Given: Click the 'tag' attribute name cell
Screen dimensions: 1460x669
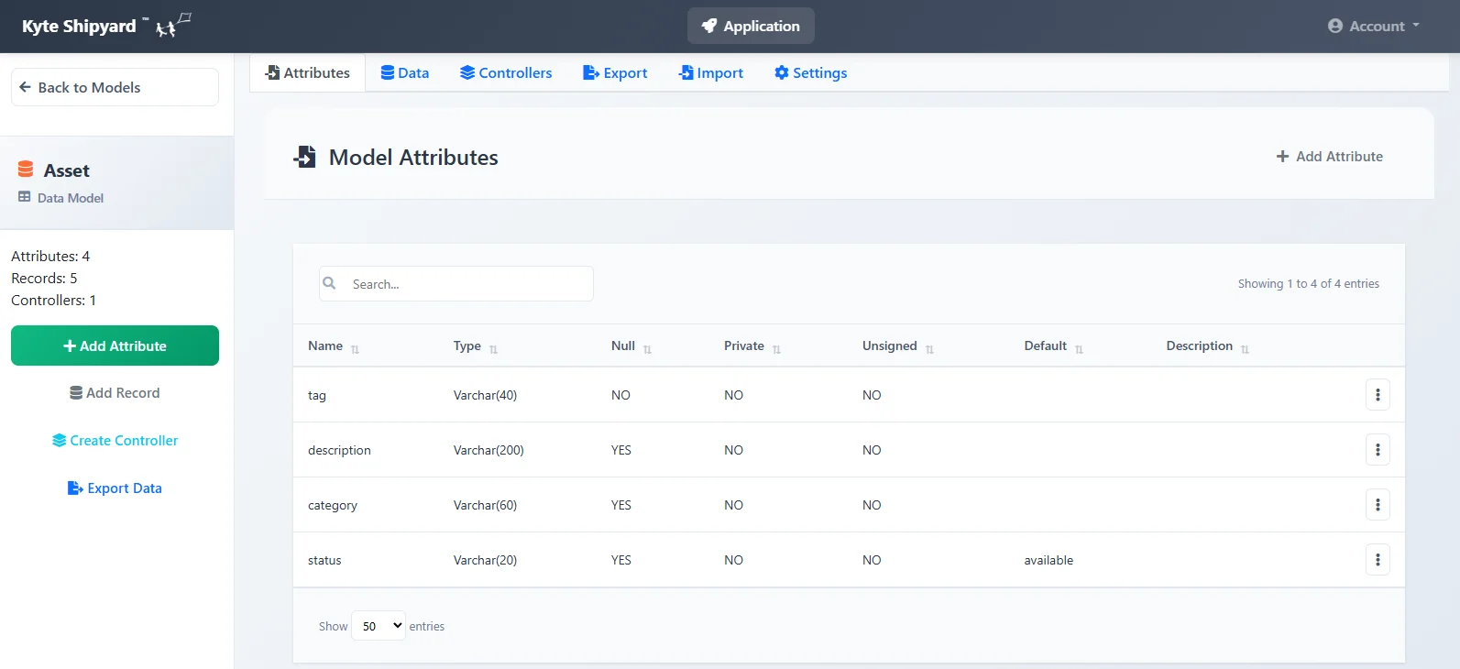Looking at the screenshot, I should pos(317,395).
